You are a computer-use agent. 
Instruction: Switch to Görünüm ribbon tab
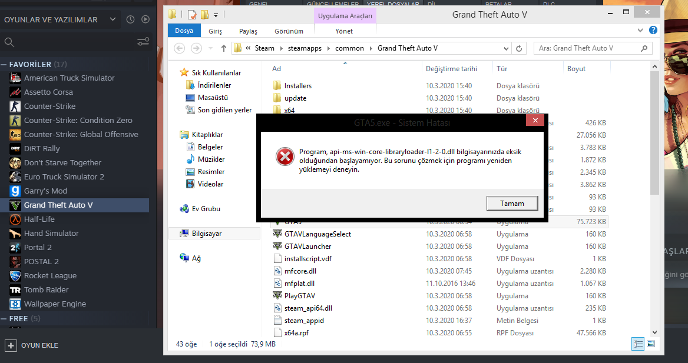tap(289, 31)
